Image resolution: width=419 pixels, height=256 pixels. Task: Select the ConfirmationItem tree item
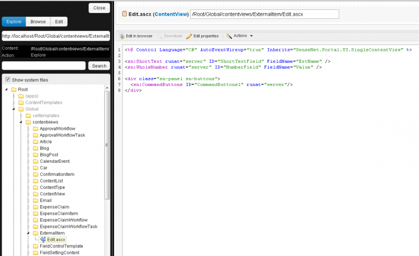(57, 174)
